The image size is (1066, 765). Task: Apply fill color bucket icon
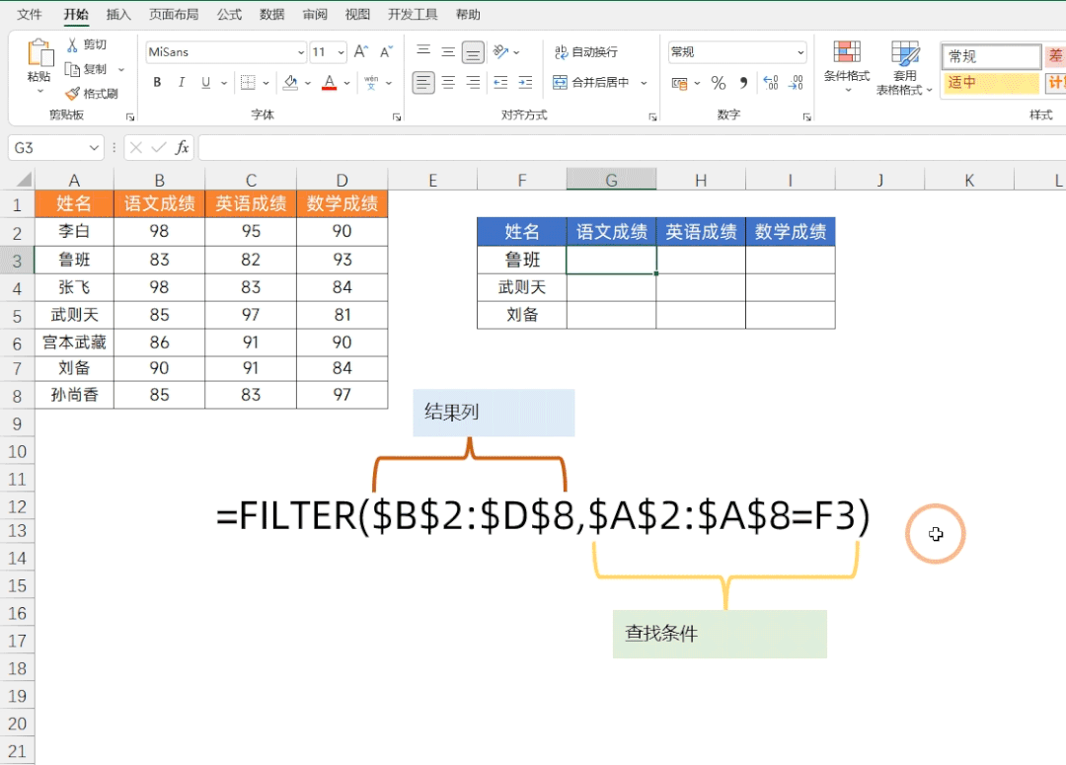[290, 83]
